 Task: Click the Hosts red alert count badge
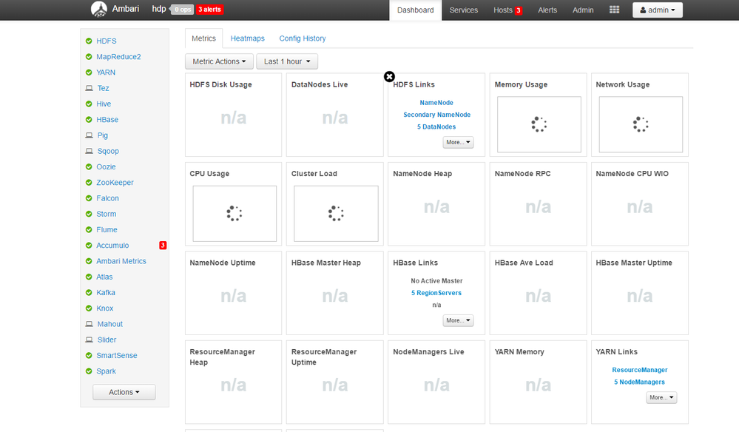[x=519, y=10]
